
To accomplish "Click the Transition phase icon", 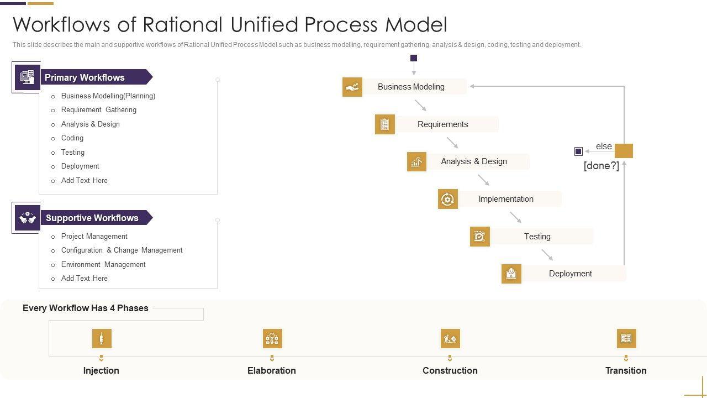I will point(626,338).
